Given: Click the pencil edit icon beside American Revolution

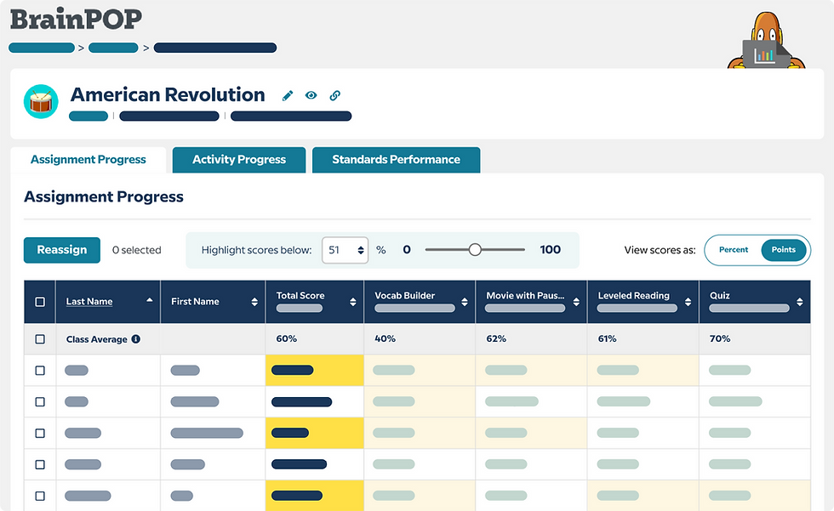Looking at the screenshot, I should (x=288, y=95).
